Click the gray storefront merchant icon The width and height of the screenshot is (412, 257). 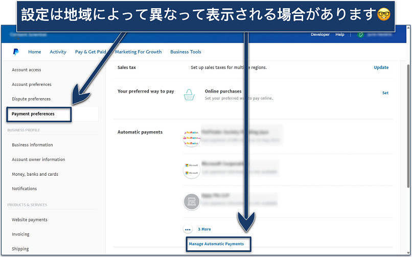(x=191, y=201)
